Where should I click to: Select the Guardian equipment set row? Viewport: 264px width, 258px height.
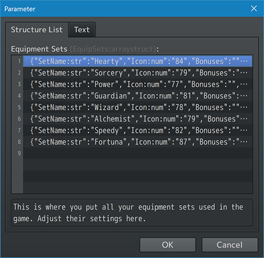click(138, 96)
